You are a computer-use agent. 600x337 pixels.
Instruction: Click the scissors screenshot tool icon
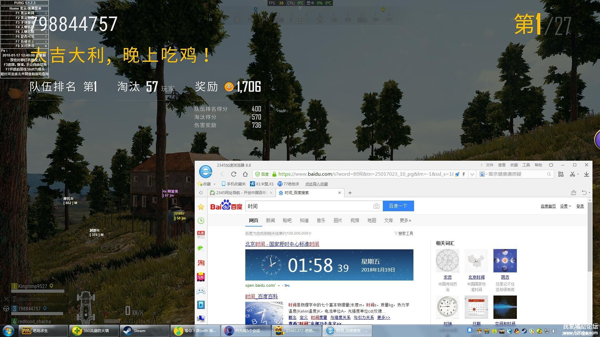[572, 174]
